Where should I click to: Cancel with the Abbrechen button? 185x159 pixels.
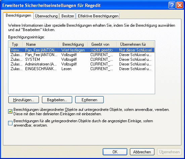142,152
